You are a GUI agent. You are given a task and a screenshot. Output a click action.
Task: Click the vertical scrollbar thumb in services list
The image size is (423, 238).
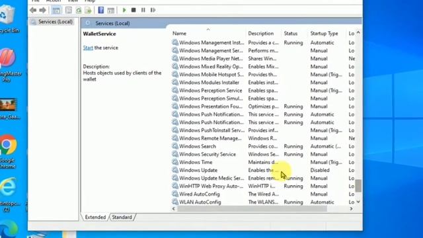coord(358,186)
